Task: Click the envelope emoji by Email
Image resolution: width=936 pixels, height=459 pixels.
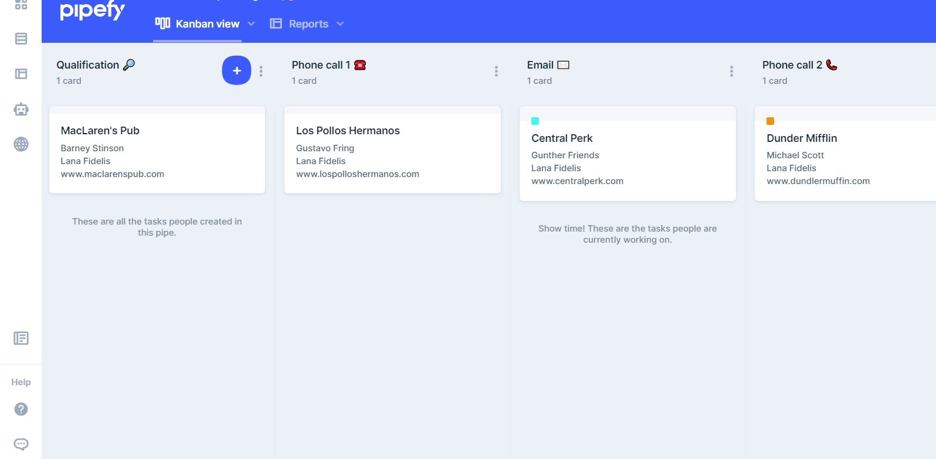Action: [563, 65]
